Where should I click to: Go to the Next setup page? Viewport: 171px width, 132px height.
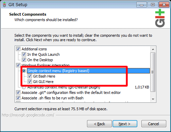pyautogui.click(x=125, y=124)
